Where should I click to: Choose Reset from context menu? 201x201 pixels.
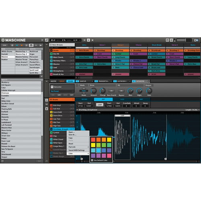[x=78, y=144]
